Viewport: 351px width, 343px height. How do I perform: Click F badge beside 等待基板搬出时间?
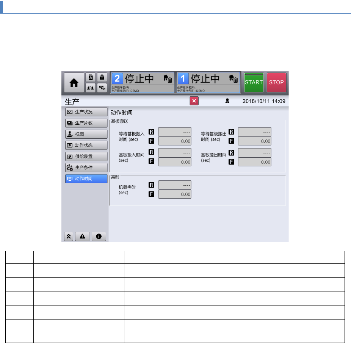coord(232,141)
